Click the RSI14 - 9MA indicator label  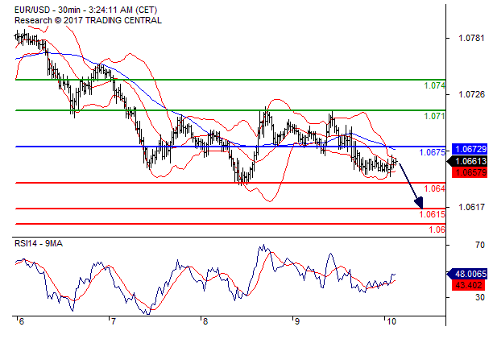coord(39,243)
